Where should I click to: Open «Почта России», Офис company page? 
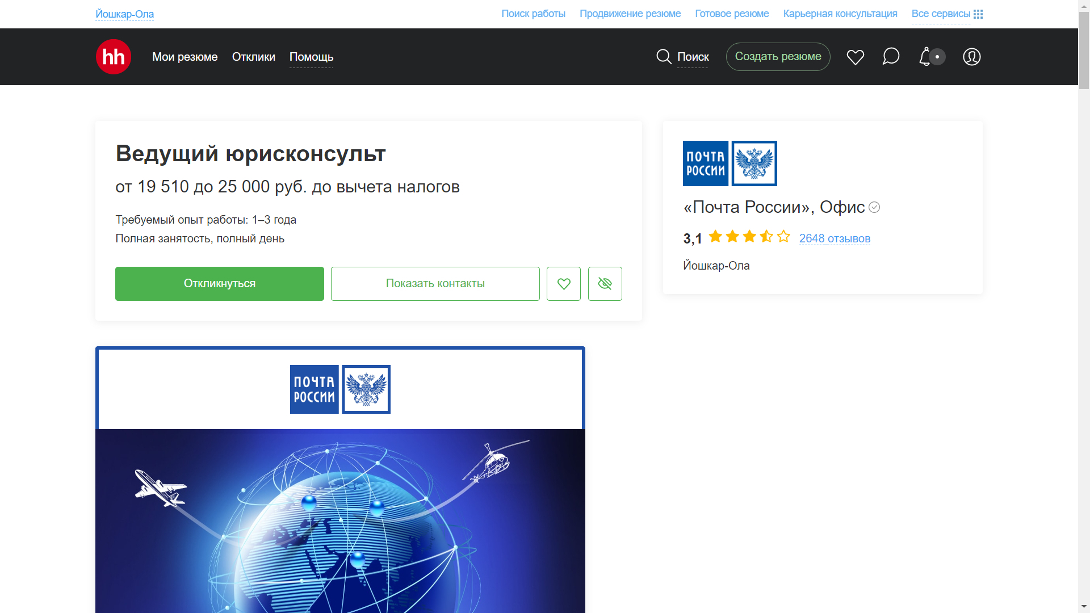click(x=774, y=207)
